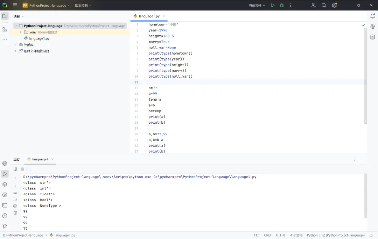Open Run toolbar more options
Screen dimensions: 378x239
pos(31,169)
